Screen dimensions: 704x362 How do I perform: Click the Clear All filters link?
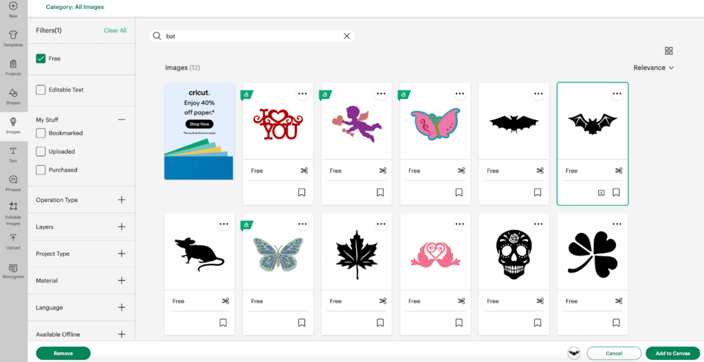pos(115,30)
